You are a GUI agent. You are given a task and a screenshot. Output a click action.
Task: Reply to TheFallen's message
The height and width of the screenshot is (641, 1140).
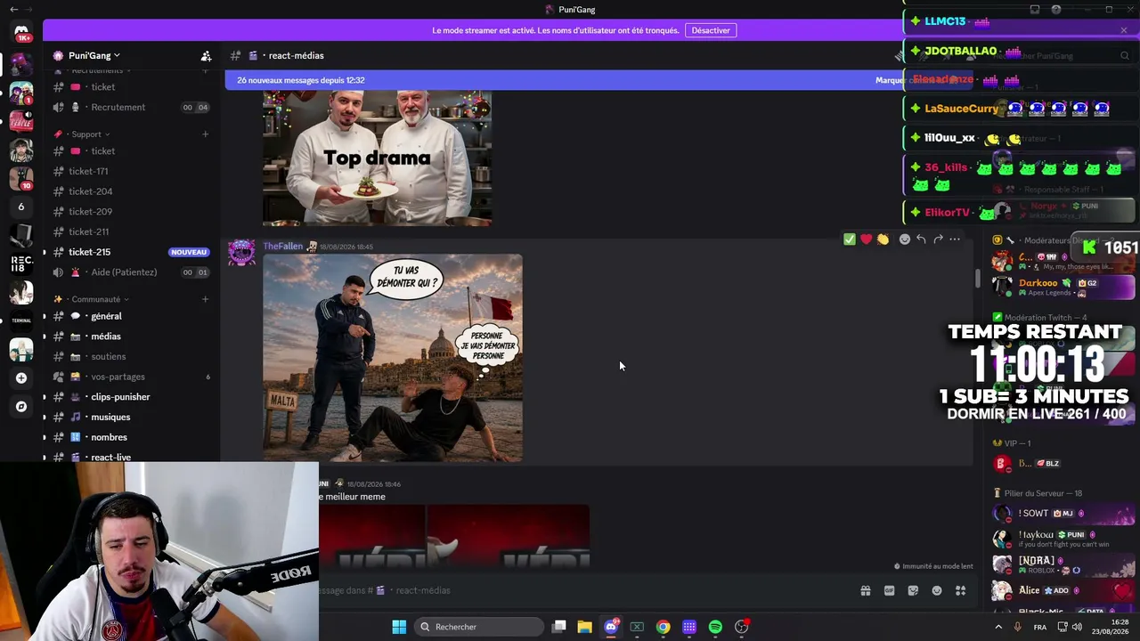click(921, 239)
